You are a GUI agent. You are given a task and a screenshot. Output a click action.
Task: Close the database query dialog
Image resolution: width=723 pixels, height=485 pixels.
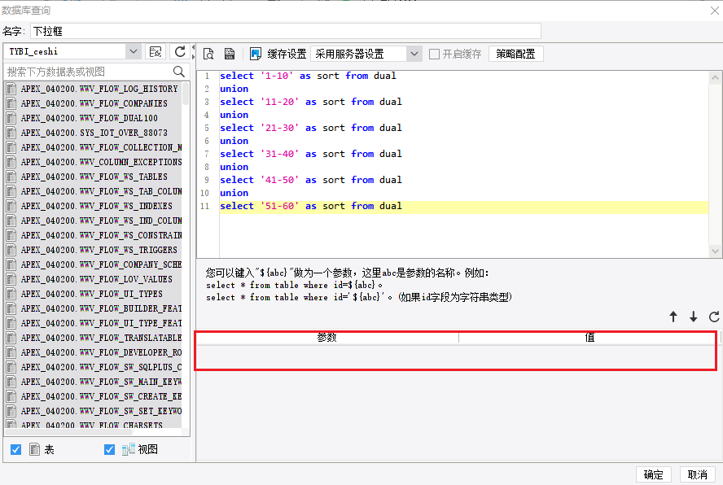pyautogui.click(x=715, y=11)
